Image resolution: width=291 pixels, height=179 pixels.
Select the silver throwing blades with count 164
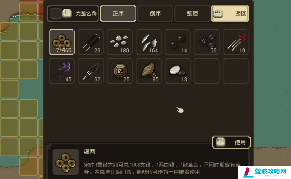click(149, 42)
